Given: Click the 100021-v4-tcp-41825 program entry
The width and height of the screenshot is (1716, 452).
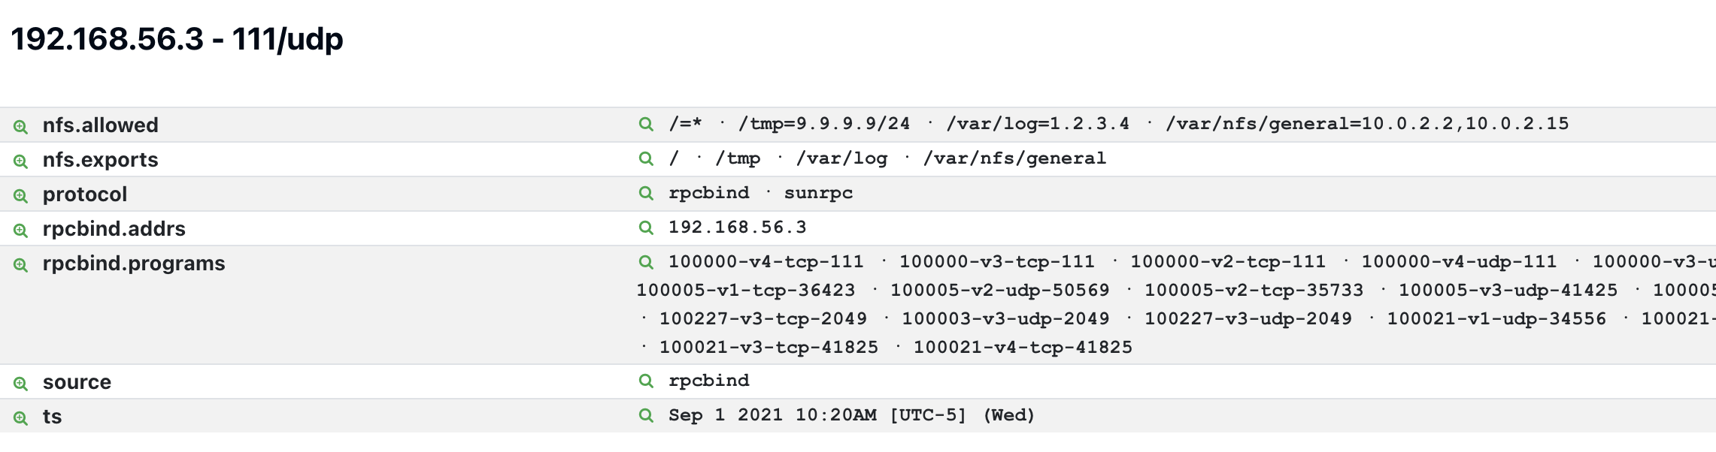Looking at the screenshot, I should pyautogui.click(x=1023, y=348).
